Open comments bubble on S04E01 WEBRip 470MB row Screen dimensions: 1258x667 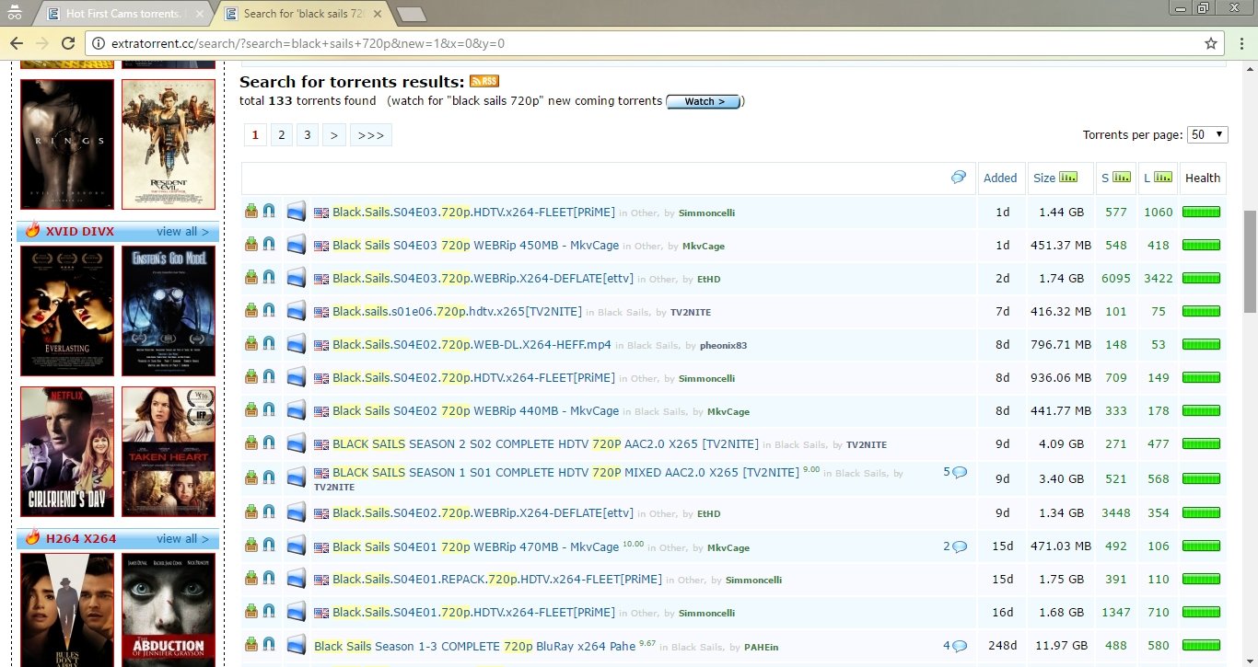point(960,546)
